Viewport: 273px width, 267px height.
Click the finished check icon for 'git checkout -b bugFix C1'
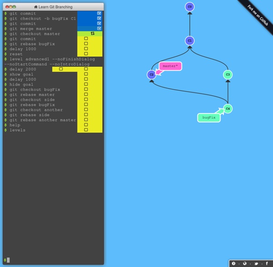(99, 18)
